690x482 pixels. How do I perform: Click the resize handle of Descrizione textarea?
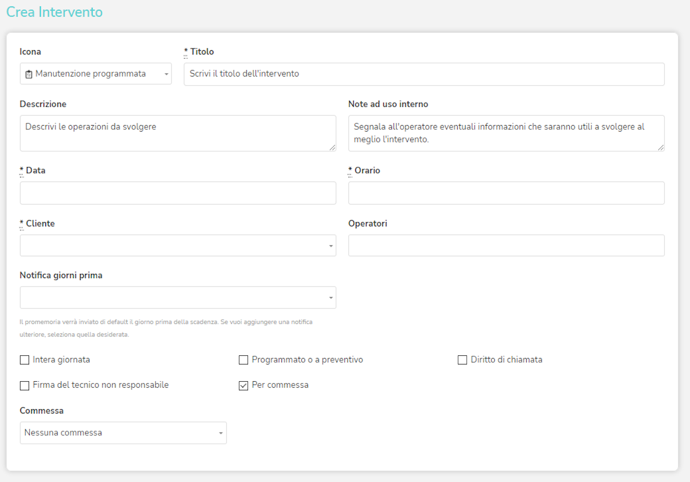click(333, 148)
